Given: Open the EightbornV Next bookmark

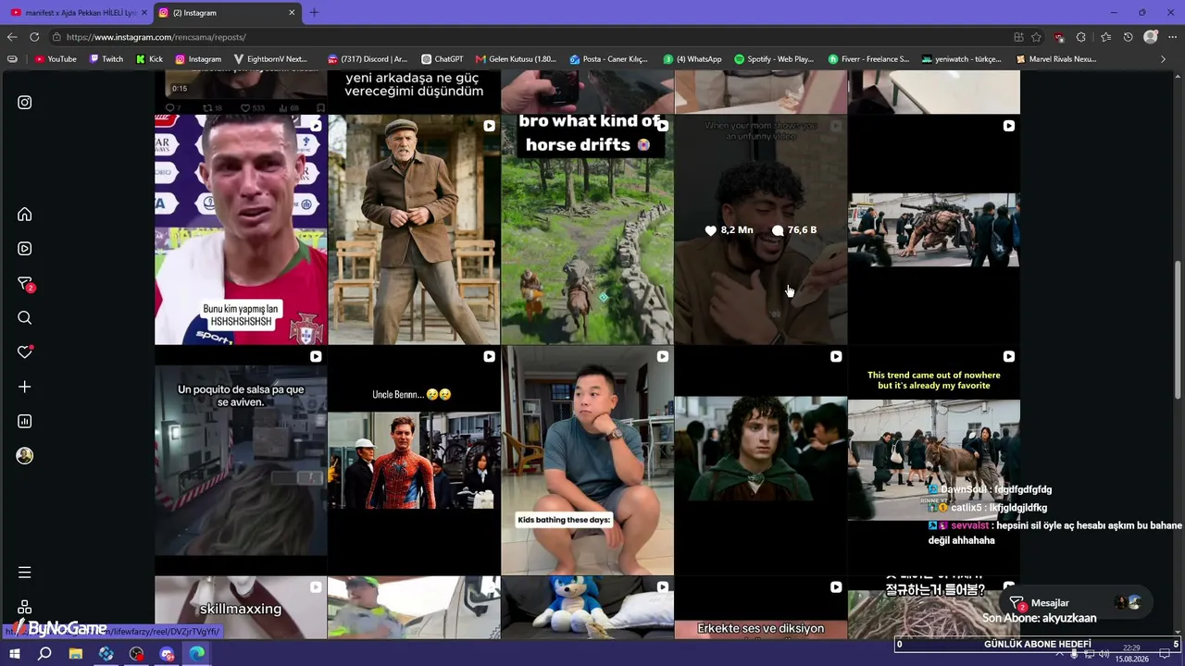Looking at the screenshot, I should 270,59.
